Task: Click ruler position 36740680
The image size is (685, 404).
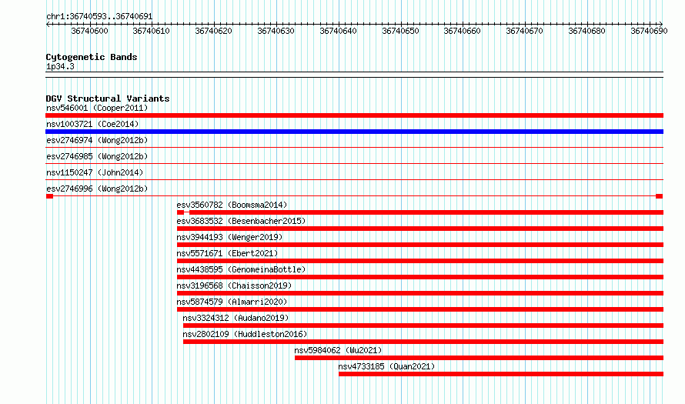Action: [x=587, y=31]
